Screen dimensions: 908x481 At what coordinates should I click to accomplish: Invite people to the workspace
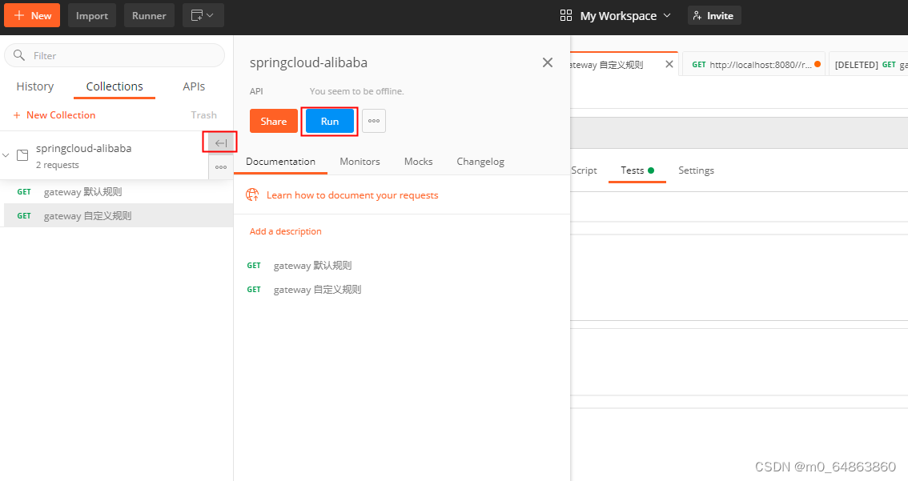(714, 16)
